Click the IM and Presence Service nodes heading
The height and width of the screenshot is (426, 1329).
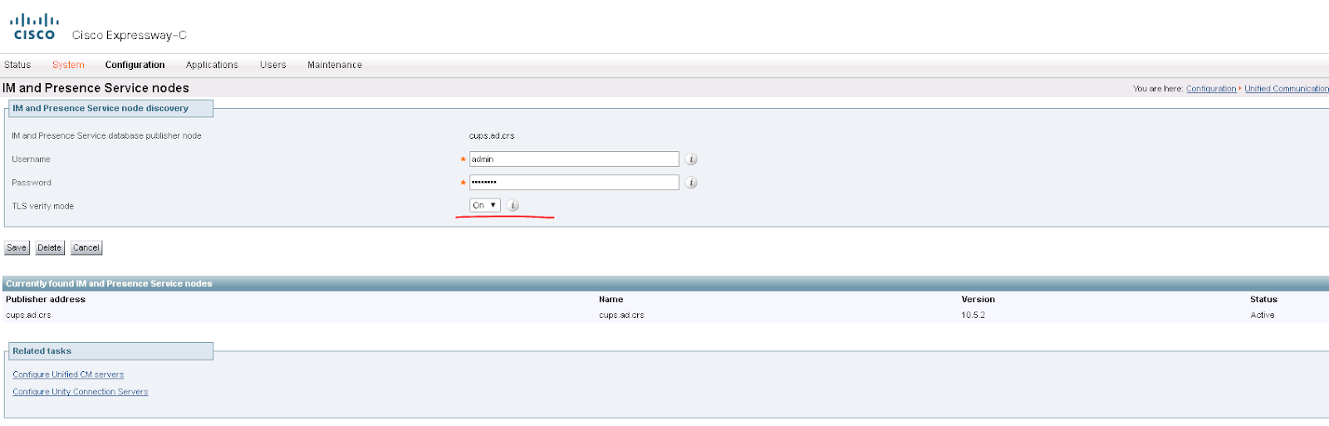click(96, 88)
